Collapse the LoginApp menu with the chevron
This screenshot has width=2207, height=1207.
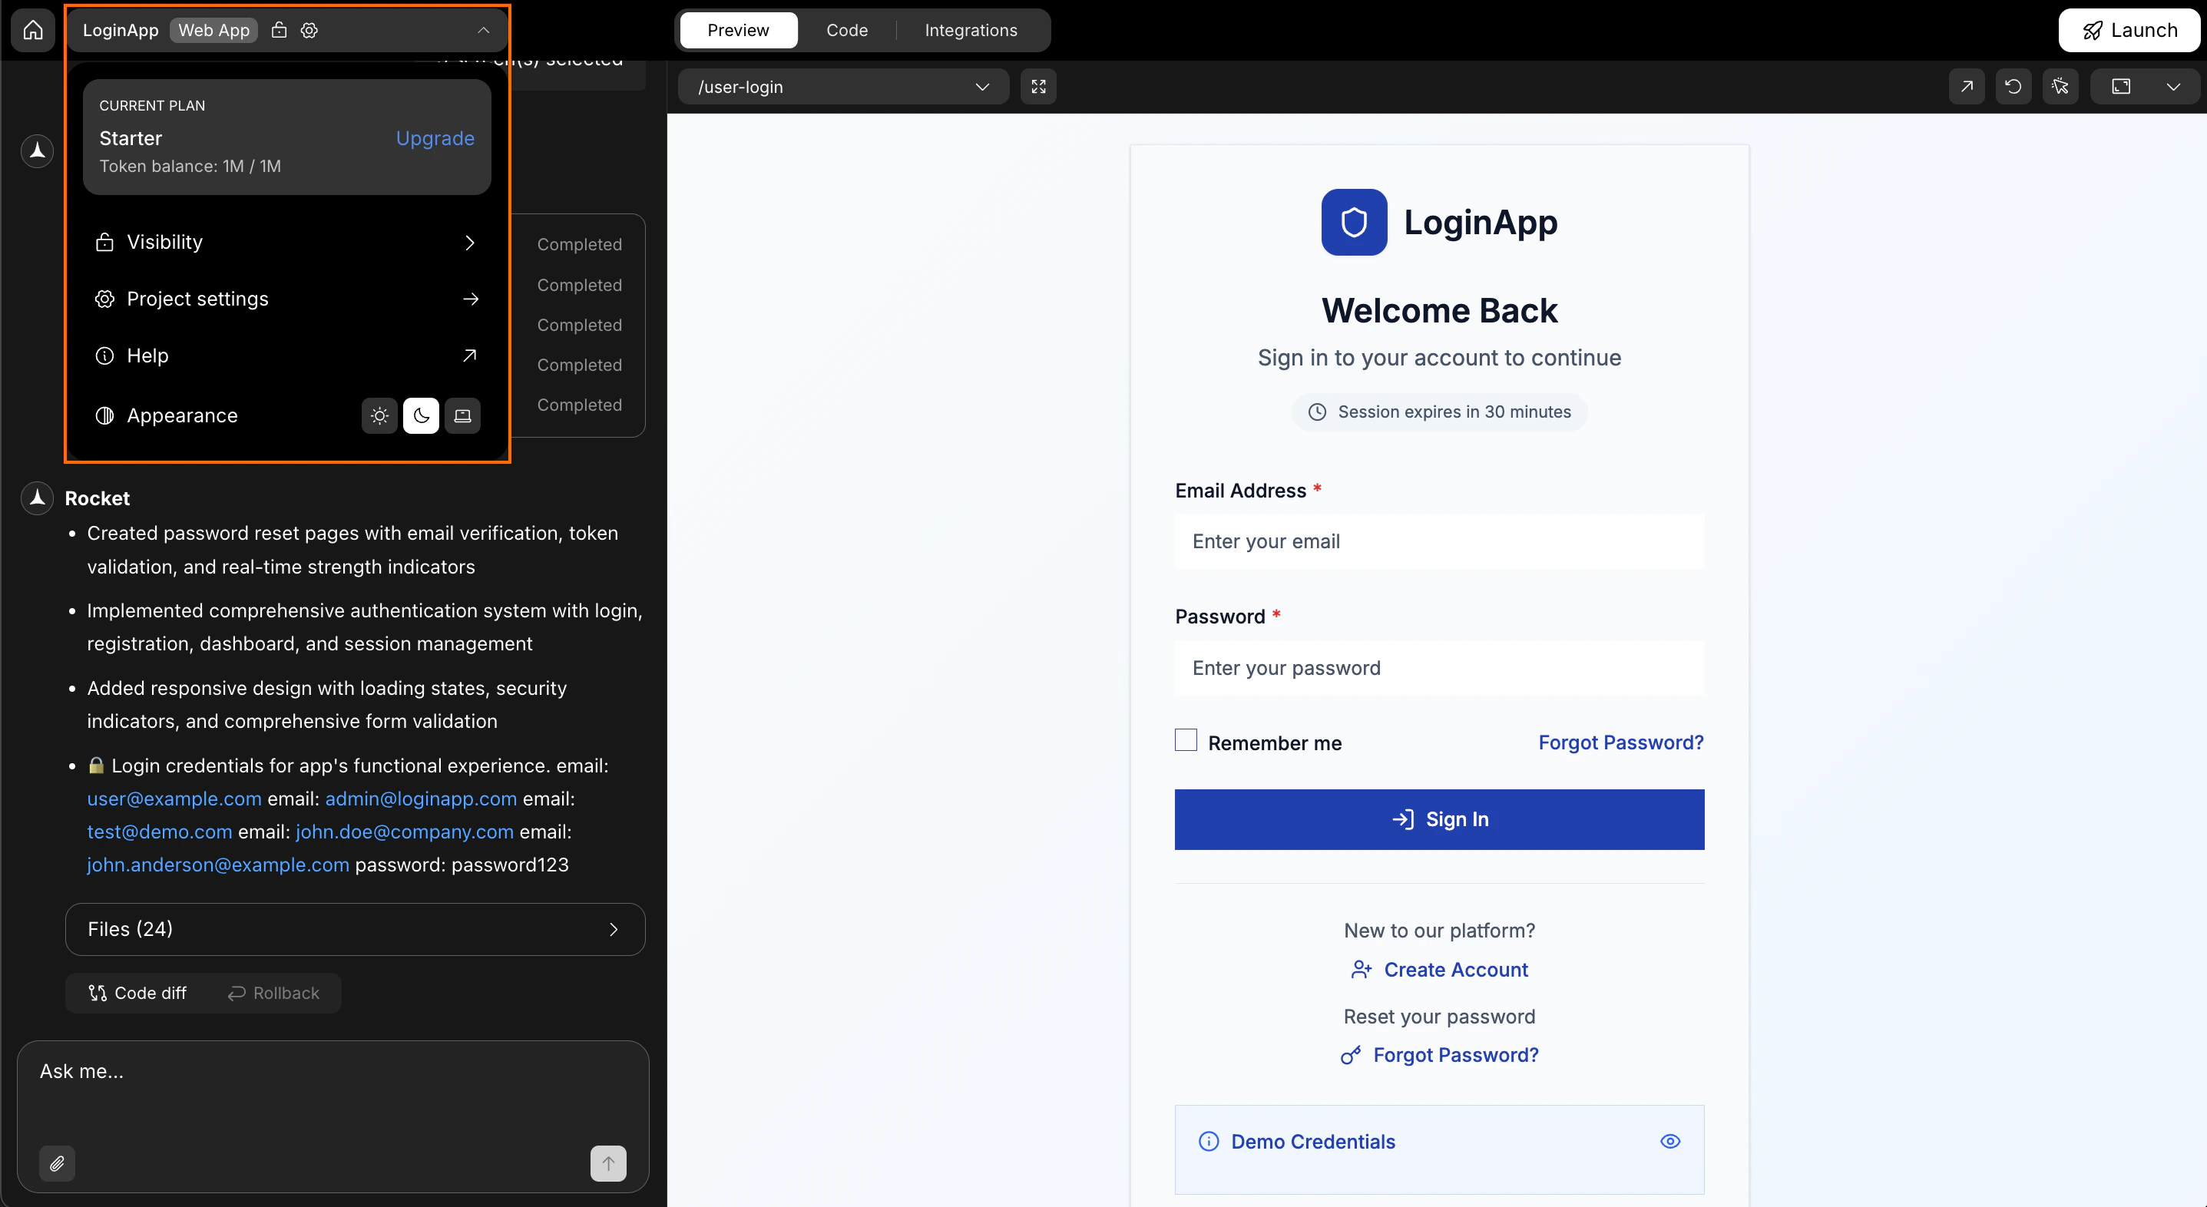[x=483, y=30]
